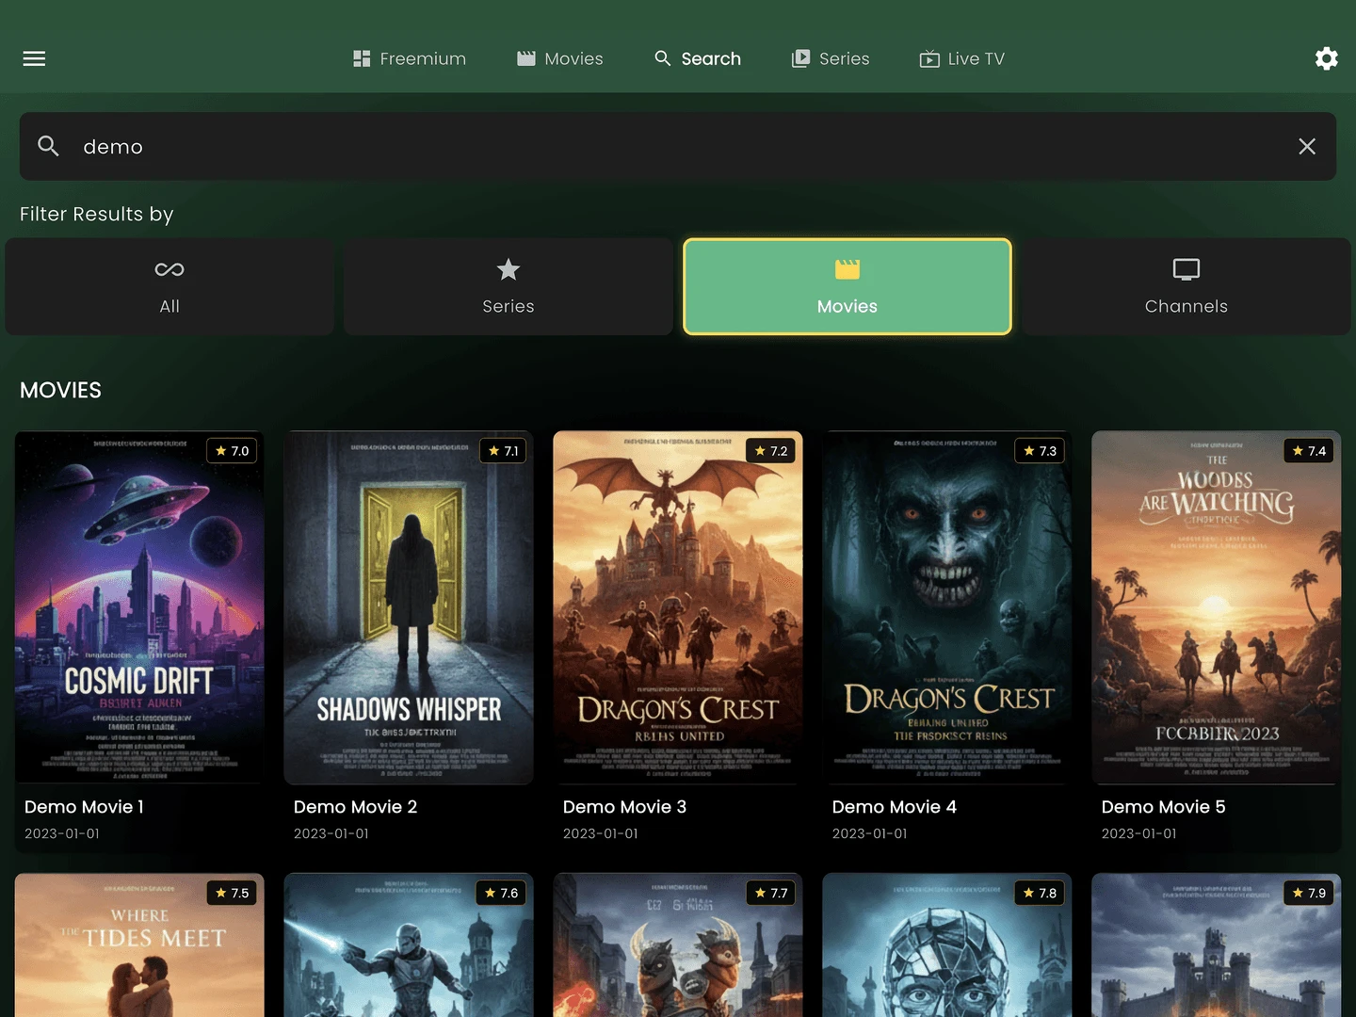1356x1017 pixels.
Task: Go to the Freemium tab
Action: pyautogui.click(x=410, y=58)
